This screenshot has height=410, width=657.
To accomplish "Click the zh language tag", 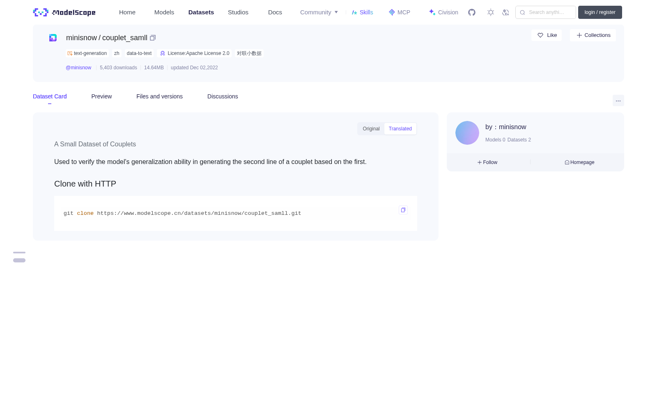I will point(117,53).
